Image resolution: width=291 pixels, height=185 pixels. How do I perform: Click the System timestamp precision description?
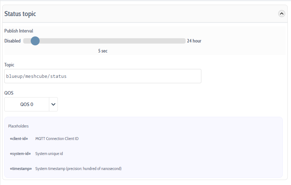pyautogui.click(x=78, y=169)
